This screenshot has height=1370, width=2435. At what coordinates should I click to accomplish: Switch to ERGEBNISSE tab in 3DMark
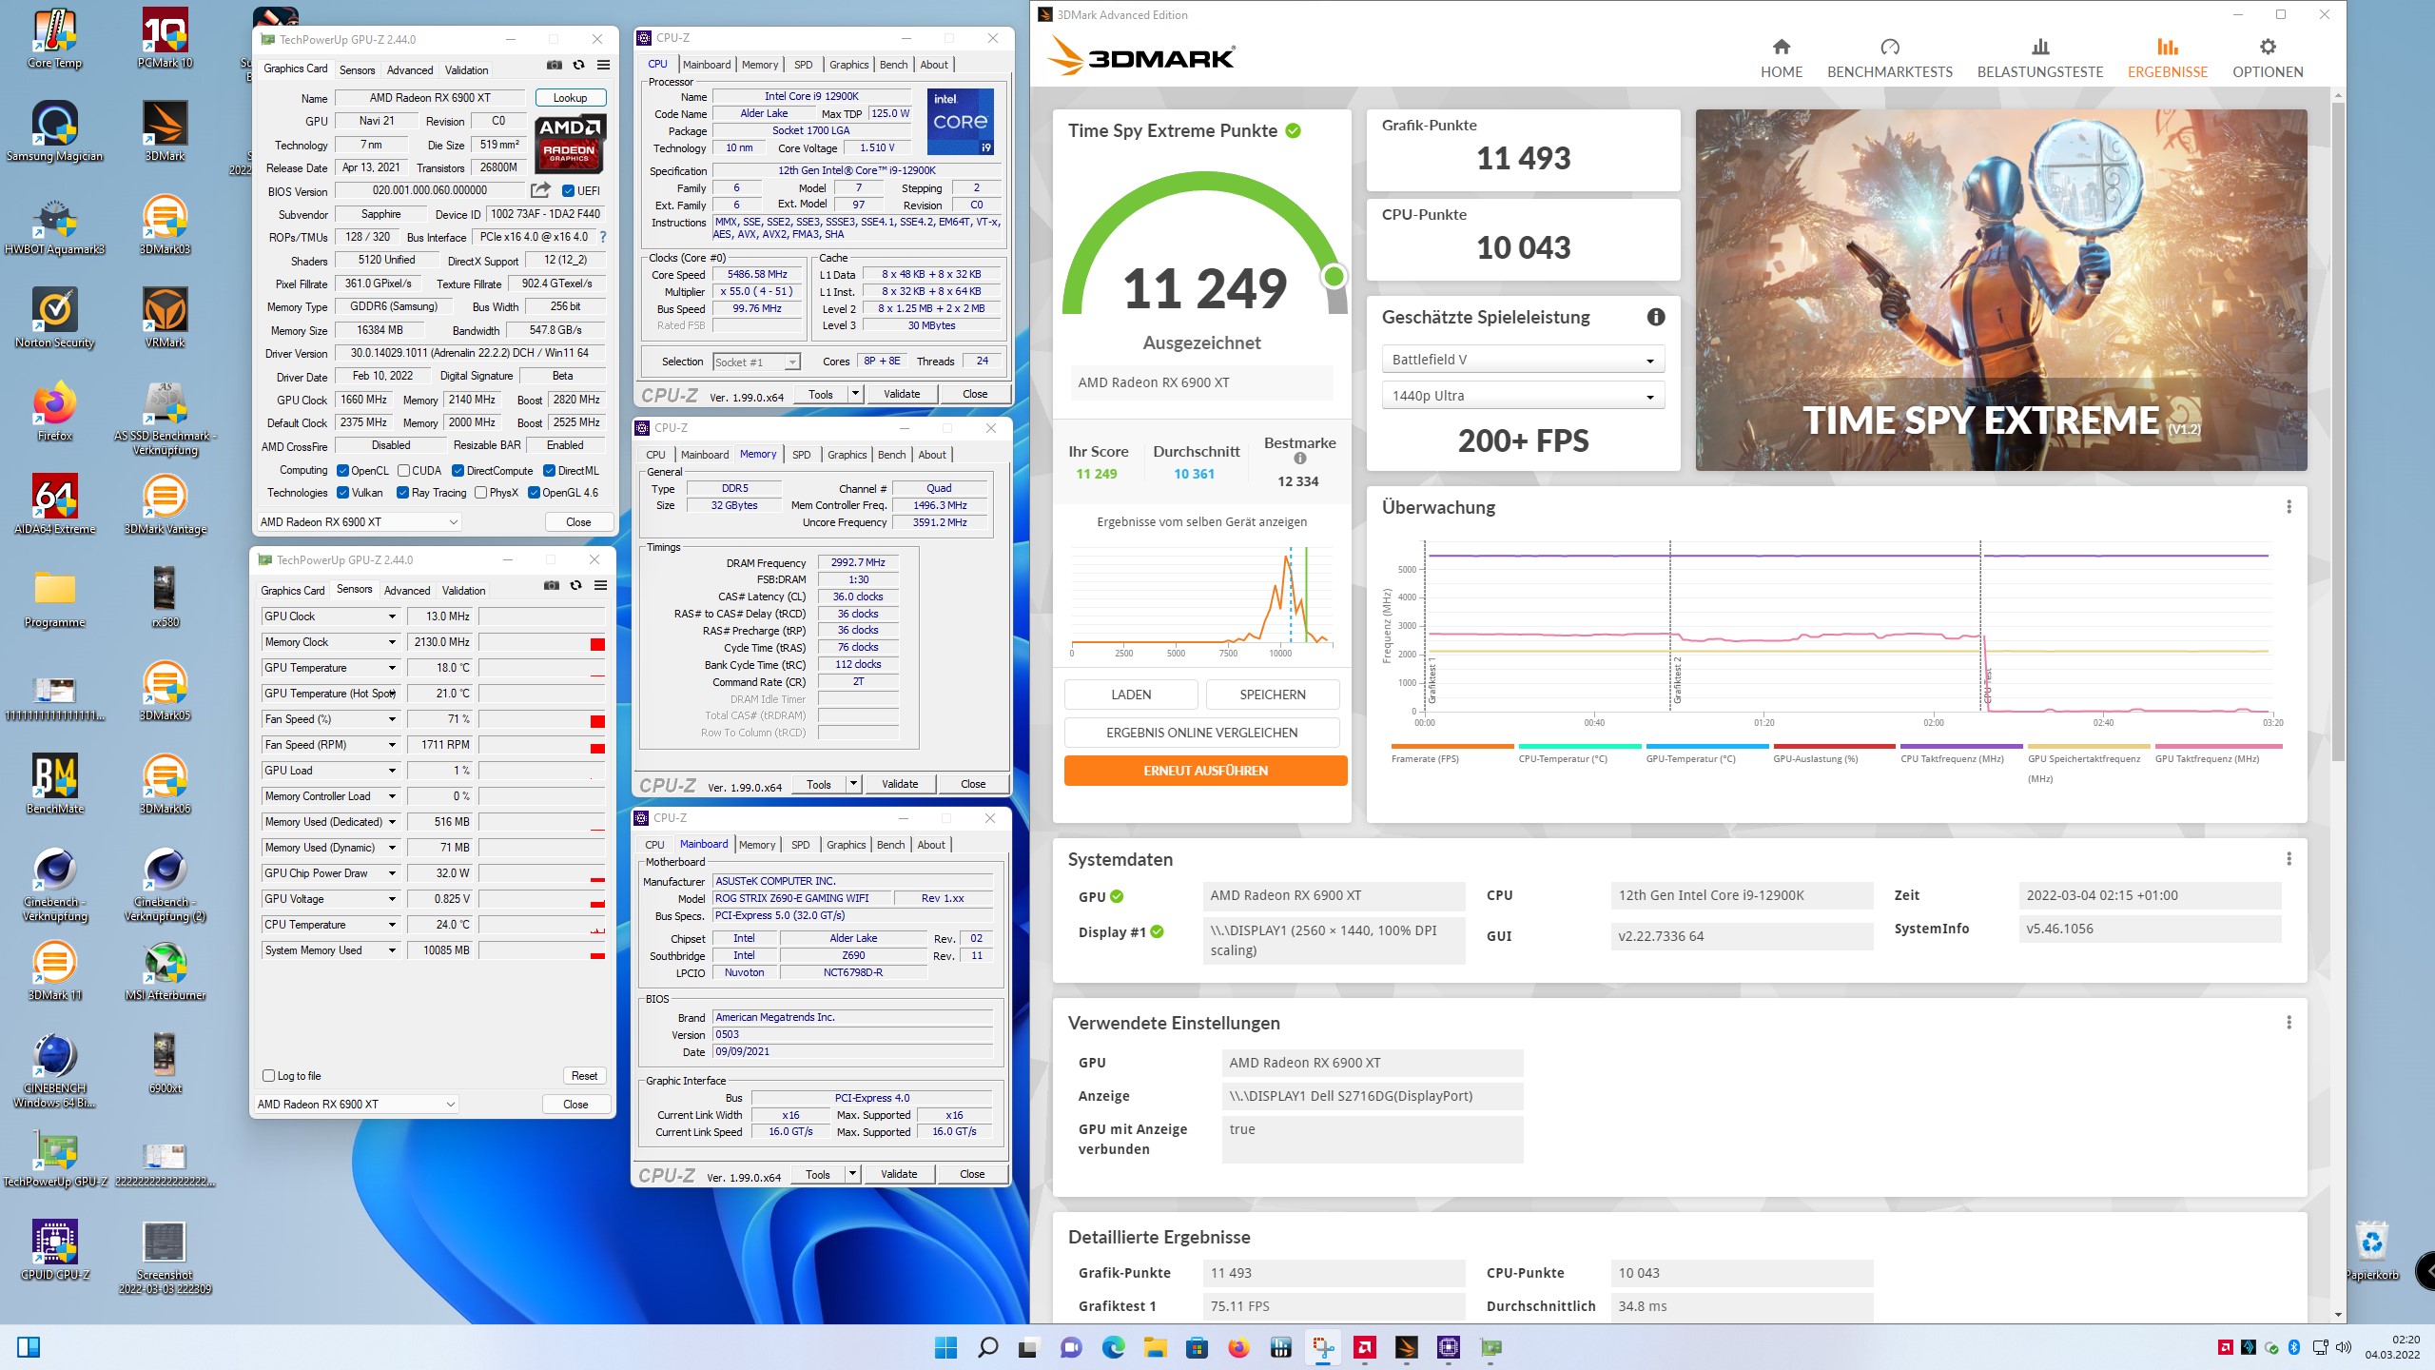pos(2167,59)
